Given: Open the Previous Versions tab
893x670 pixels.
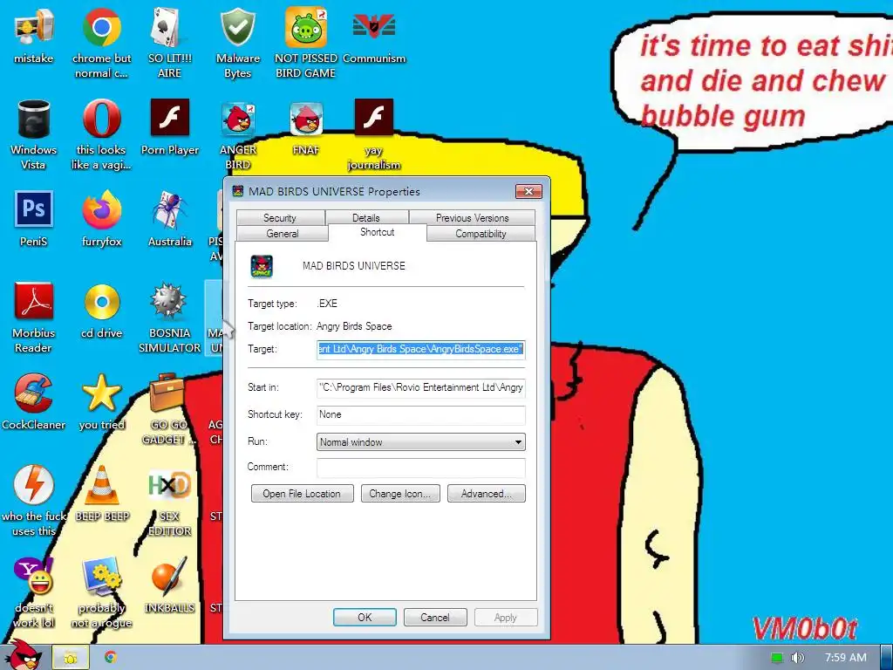Looking at the screenshot, I should 472,217.
